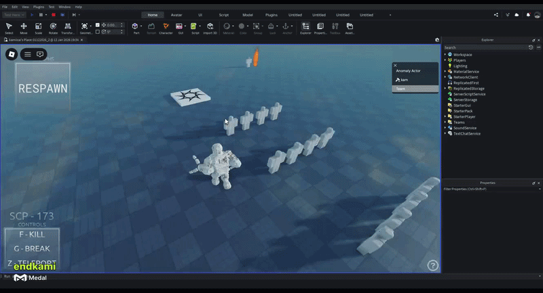Toggle the move snapping checkbox
Viewport: 543px width, 293px height.
pos(97,25)
